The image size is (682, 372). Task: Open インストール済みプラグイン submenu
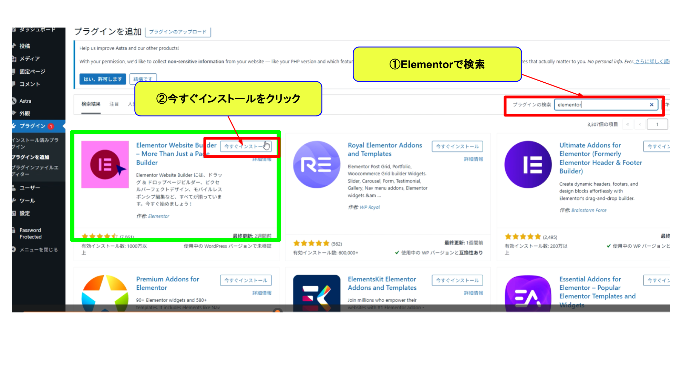point(35,143)
